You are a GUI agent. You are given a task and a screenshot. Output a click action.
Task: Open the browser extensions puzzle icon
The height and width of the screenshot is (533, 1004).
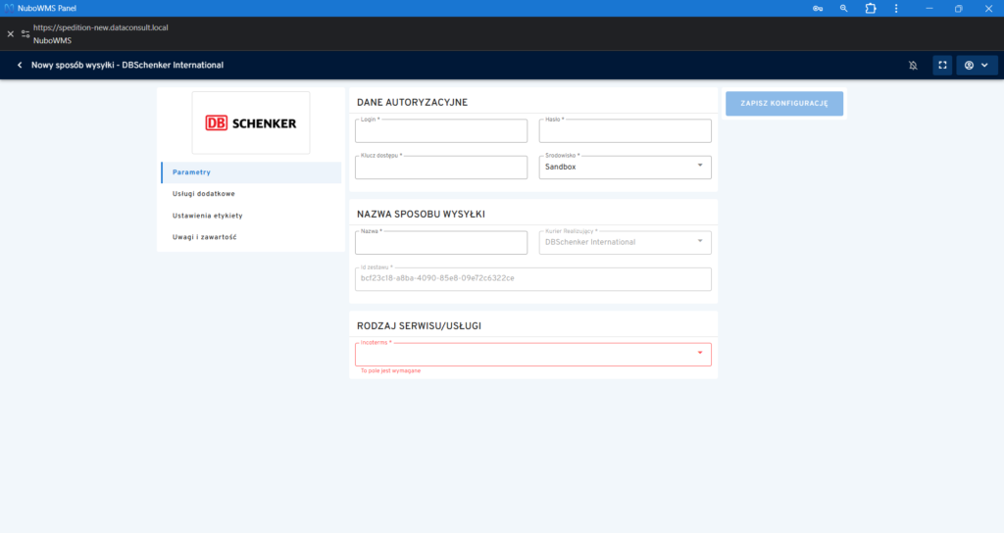coord(870,8)
